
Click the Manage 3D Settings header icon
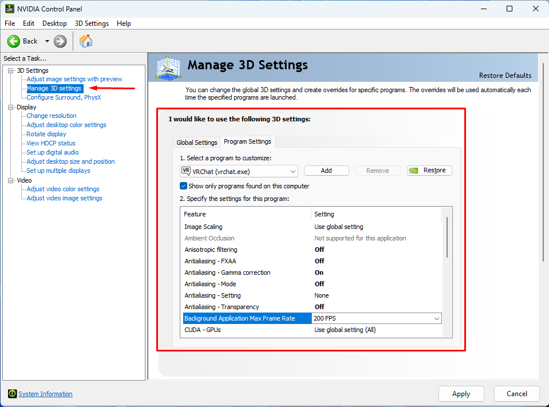168,68
